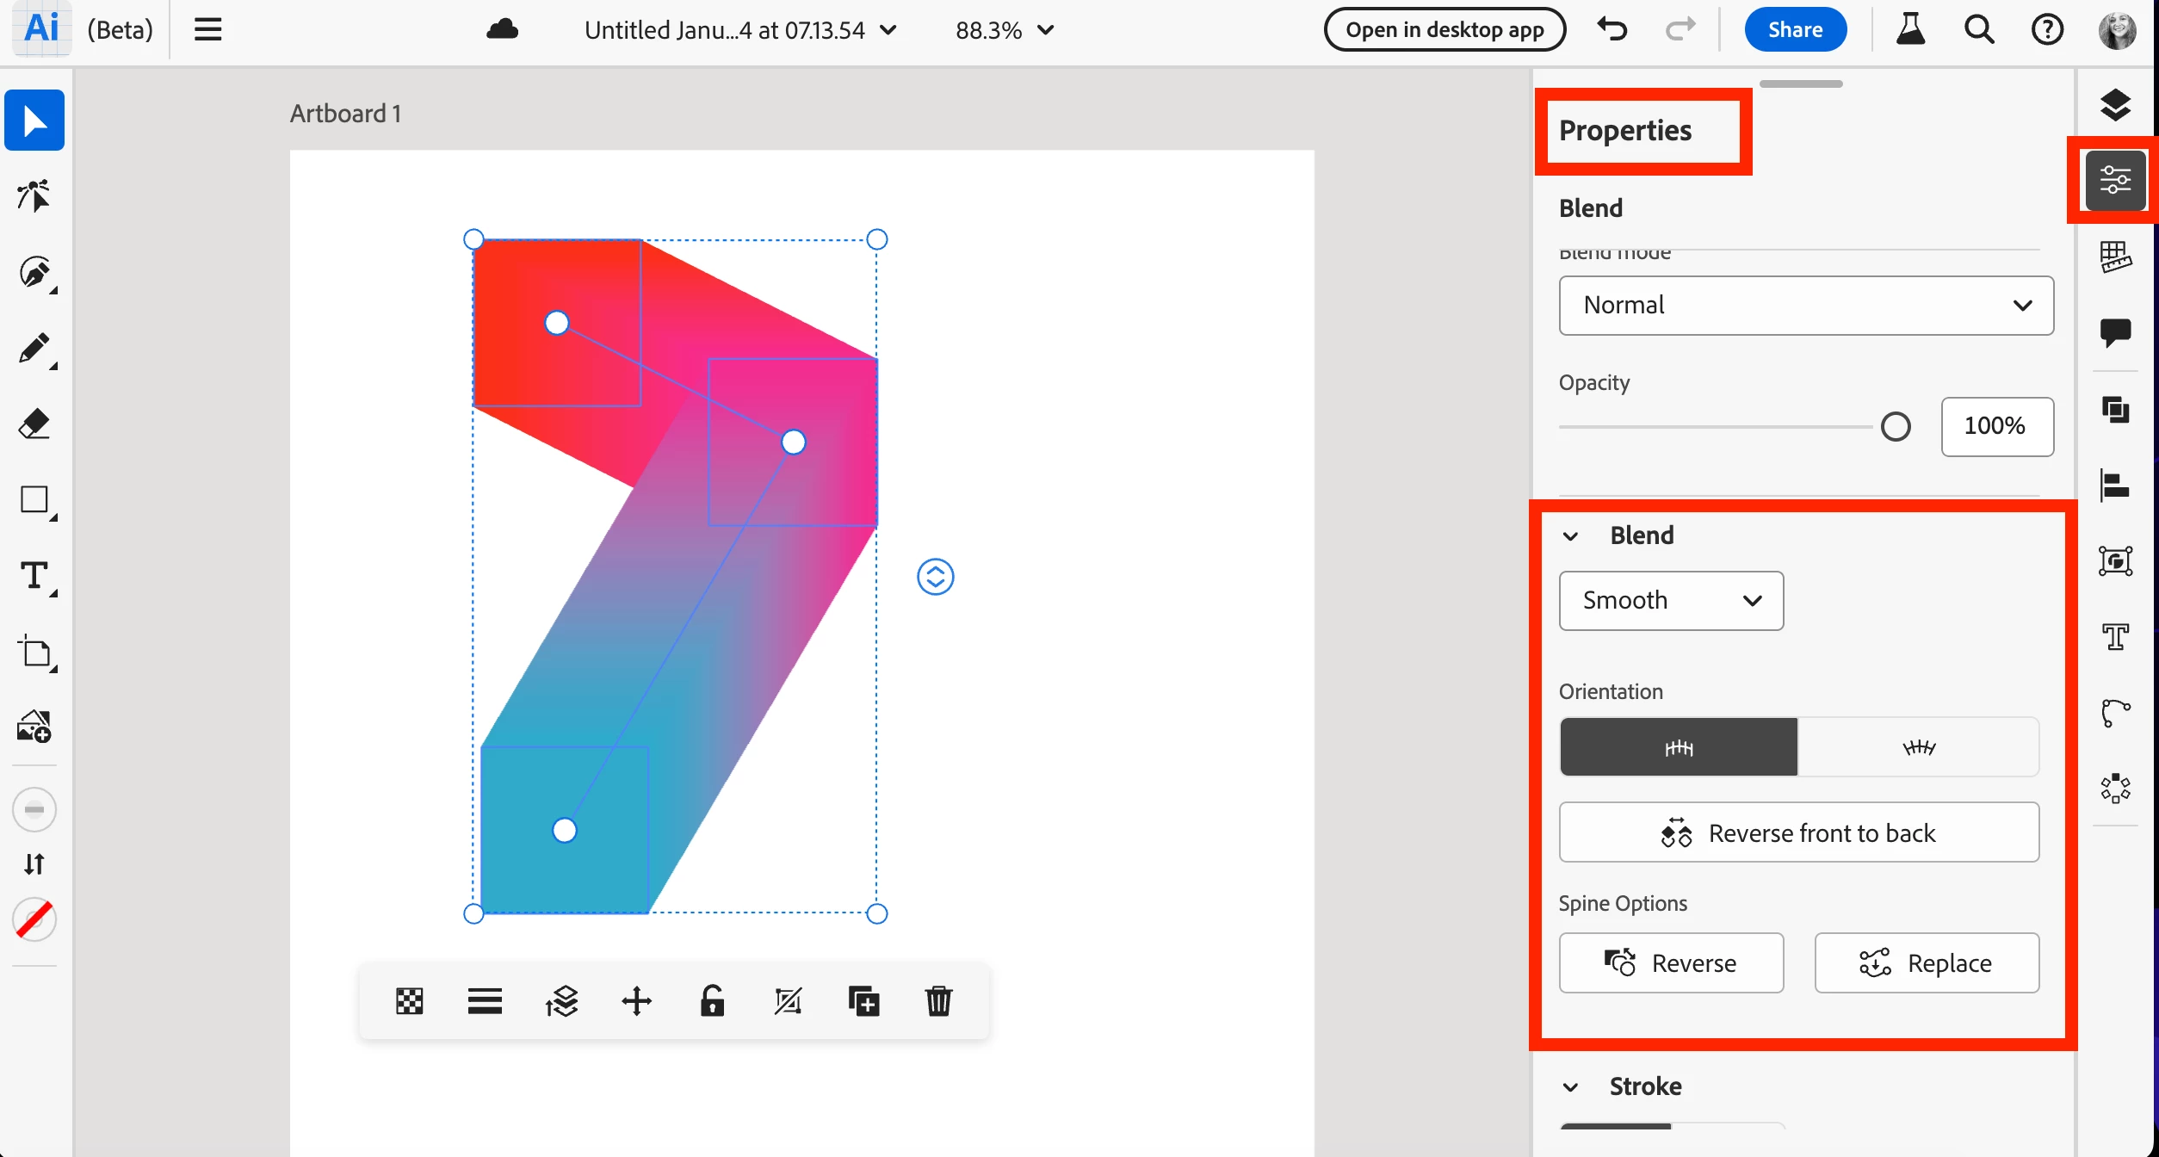
Task: Open the document title menu
Action: coord(740,30)
